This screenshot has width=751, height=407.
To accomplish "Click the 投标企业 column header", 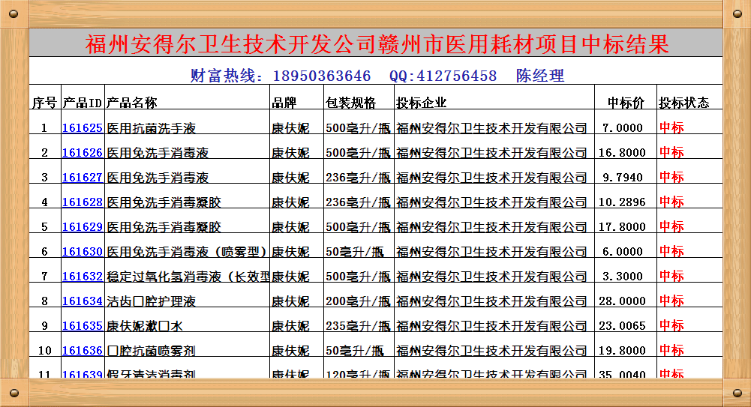I will (421, 103).
